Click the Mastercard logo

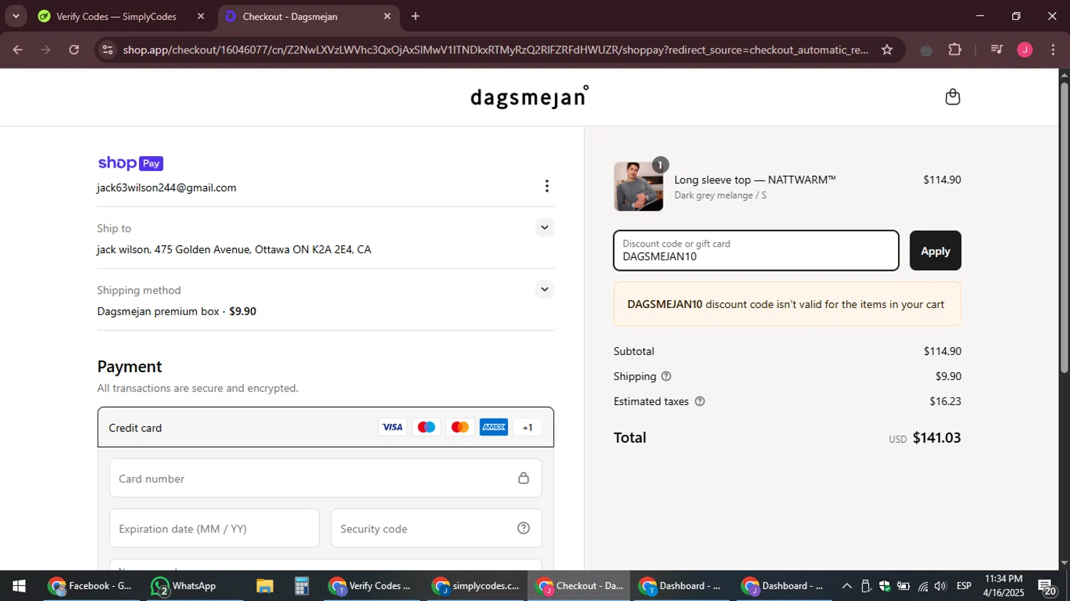tap(460, 427)
